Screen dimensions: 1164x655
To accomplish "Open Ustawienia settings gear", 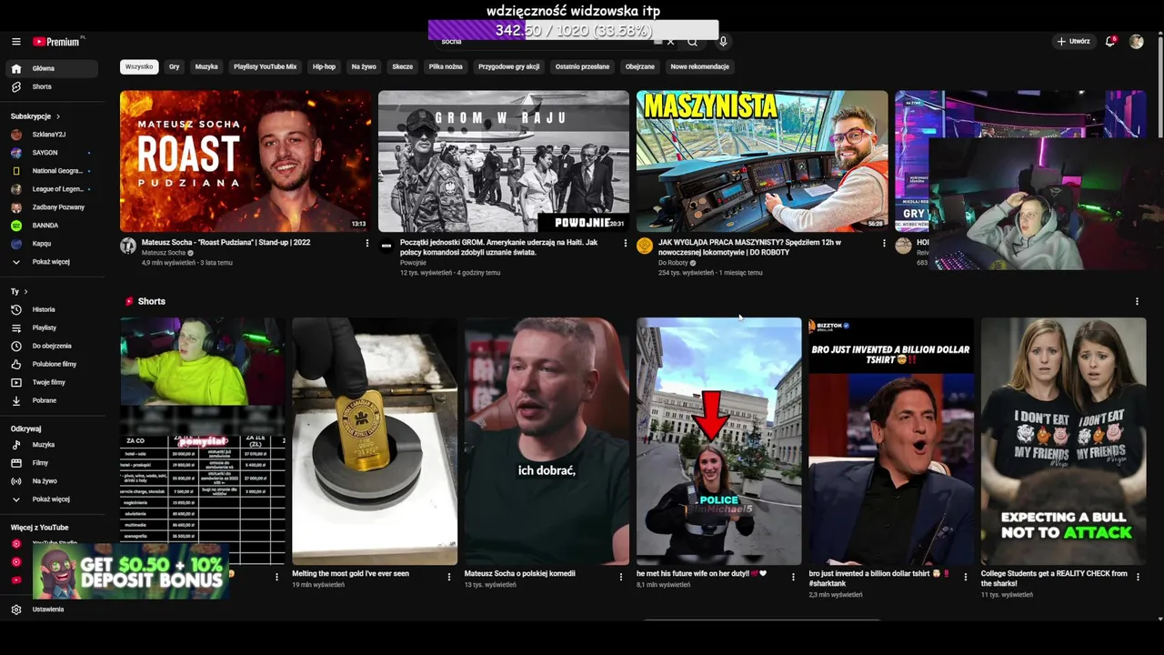I will pos(52,610).
